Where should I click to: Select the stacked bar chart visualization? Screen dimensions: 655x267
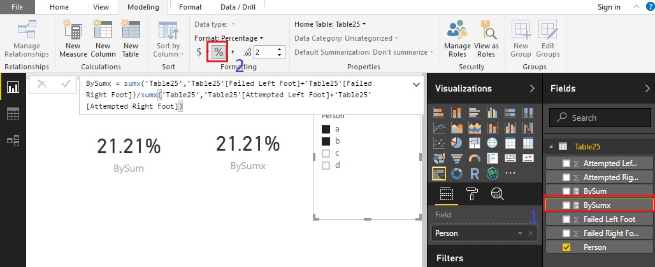tap(438, 113)
